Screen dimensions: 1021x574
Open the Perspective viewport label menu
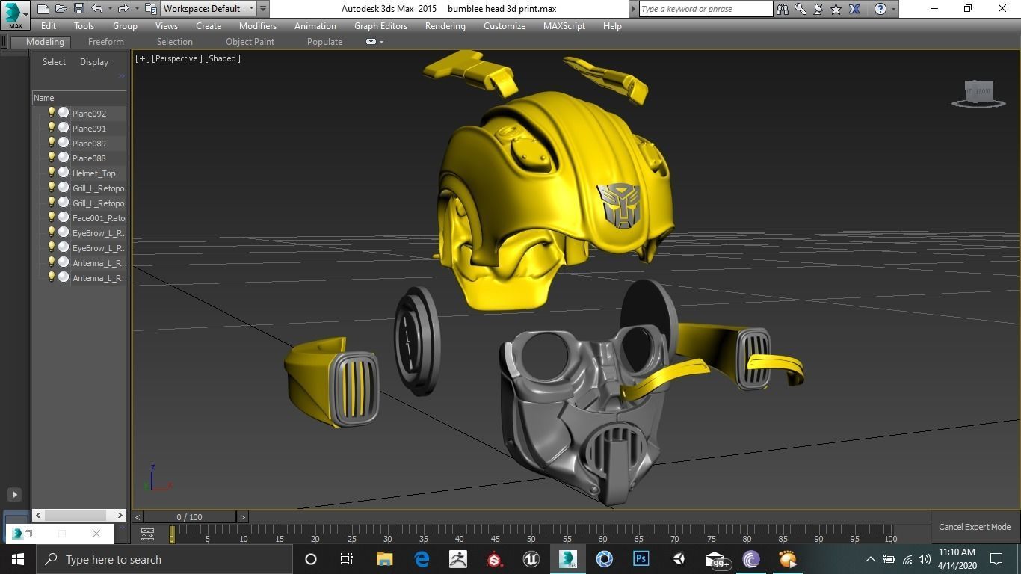click(x=177, y=58)
